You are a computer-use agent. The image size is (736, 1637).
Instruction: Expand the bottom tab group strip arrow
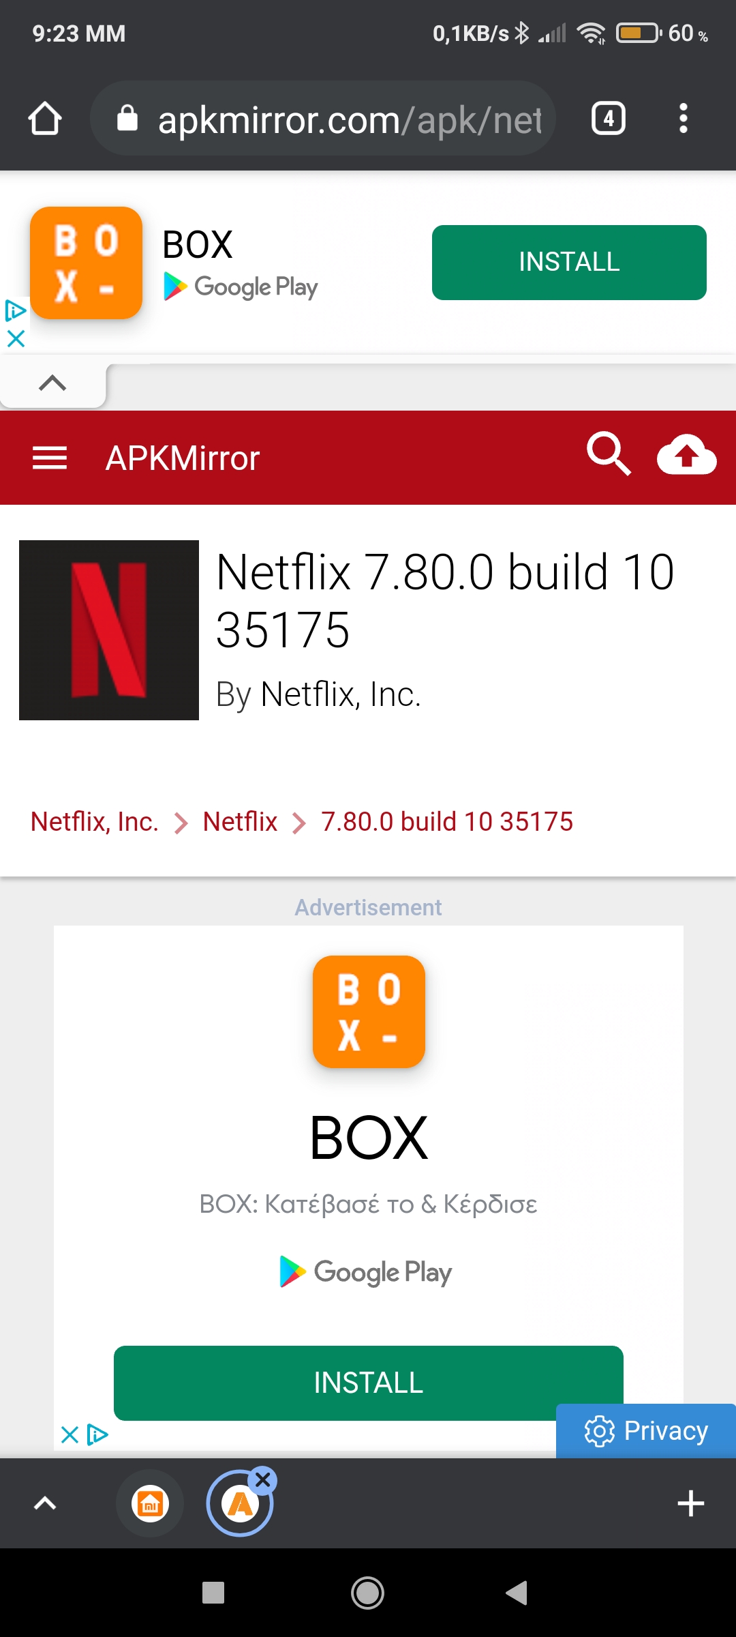point(45,1503)
